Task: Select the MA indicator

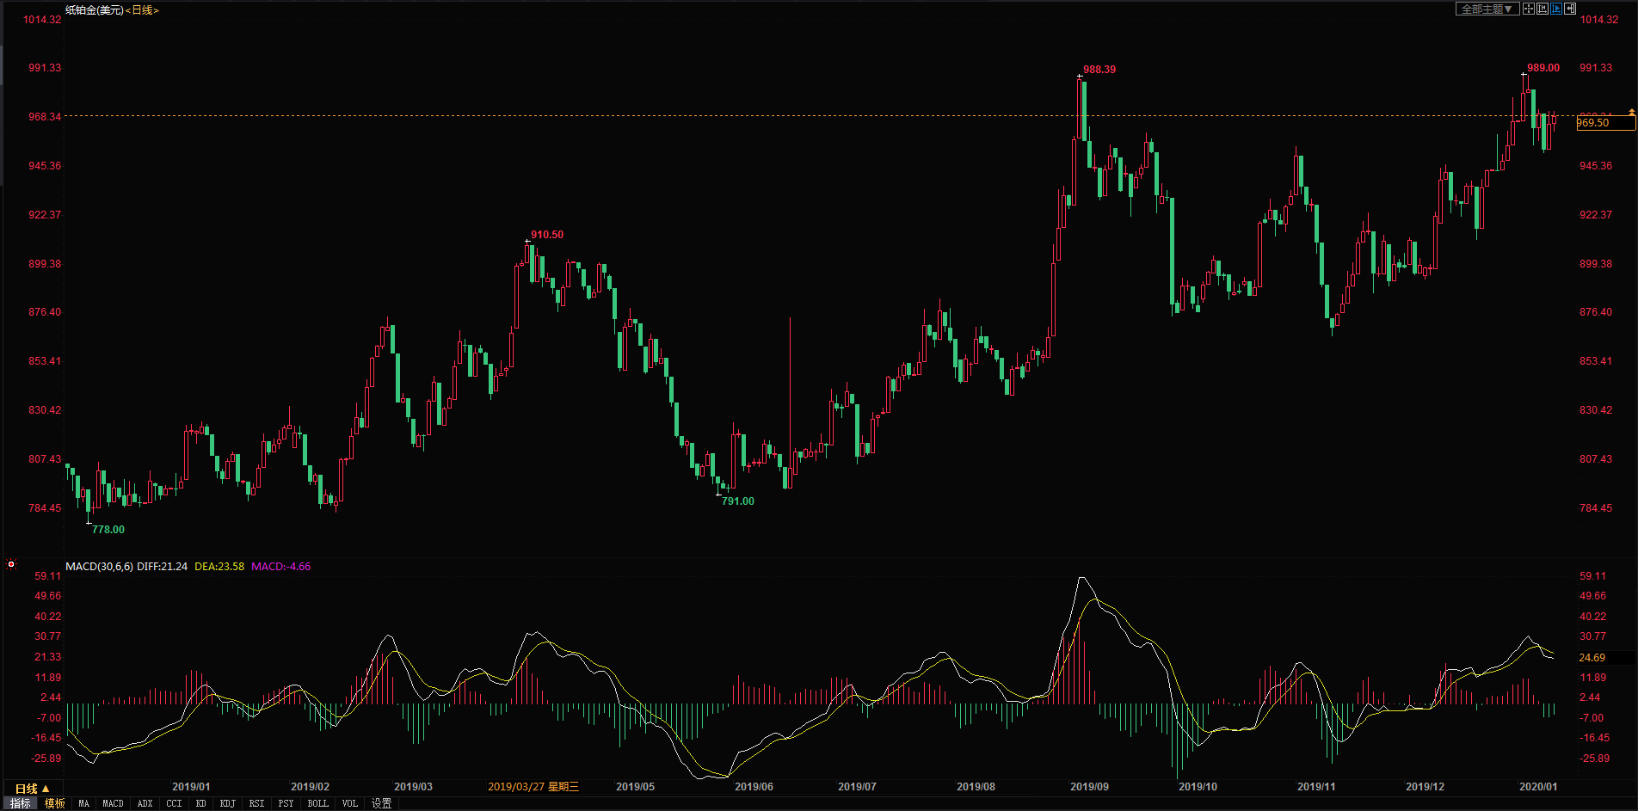Action: click(83, 803)
